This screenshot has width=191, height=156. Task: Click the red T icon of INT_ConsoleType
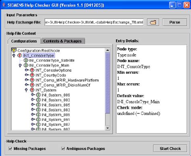point(20,55)
